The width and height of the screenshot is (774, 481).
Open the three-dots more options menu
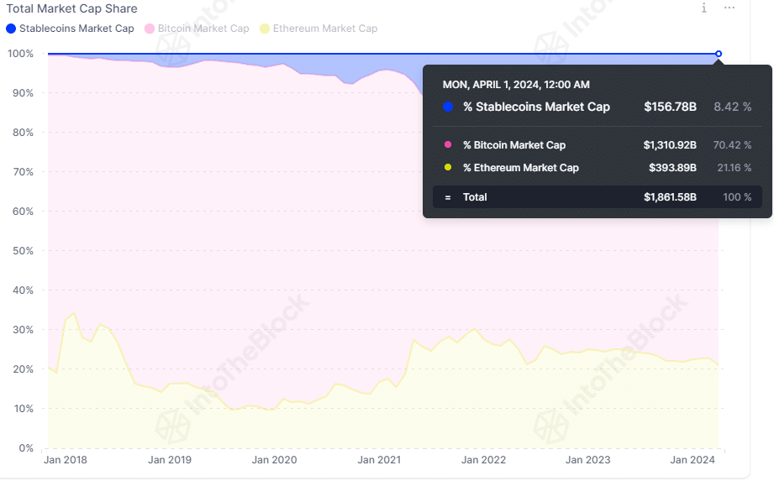[729, 8]
